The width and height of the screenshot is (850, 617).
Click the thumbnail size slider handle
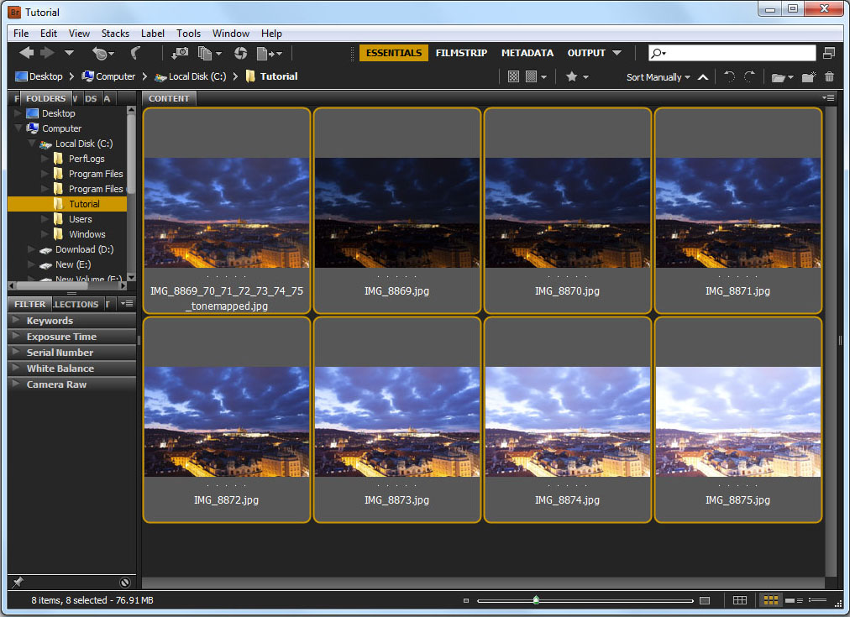coord(536,600)
